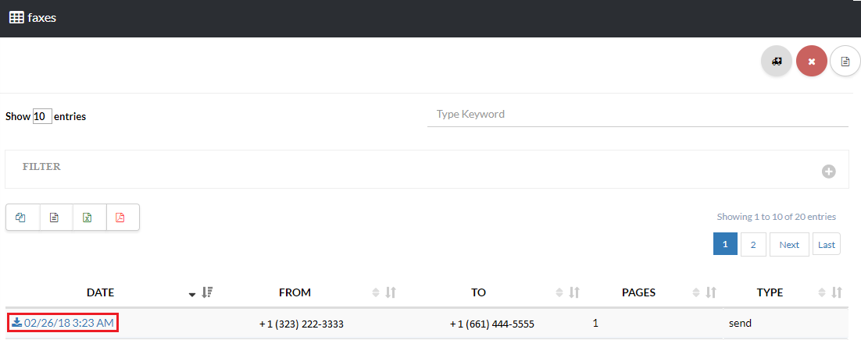Click the round document icon button
The height and width of the screenshot is (340, 861).
click(845, 61)
